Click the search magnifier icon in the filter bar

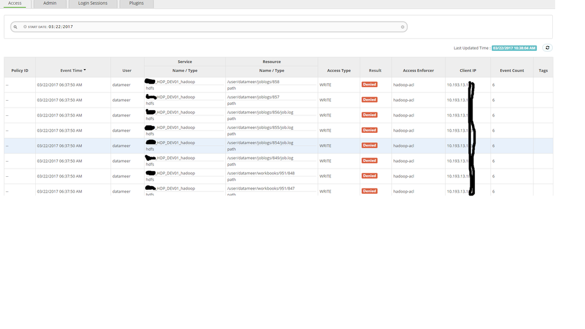click(15, 27)
